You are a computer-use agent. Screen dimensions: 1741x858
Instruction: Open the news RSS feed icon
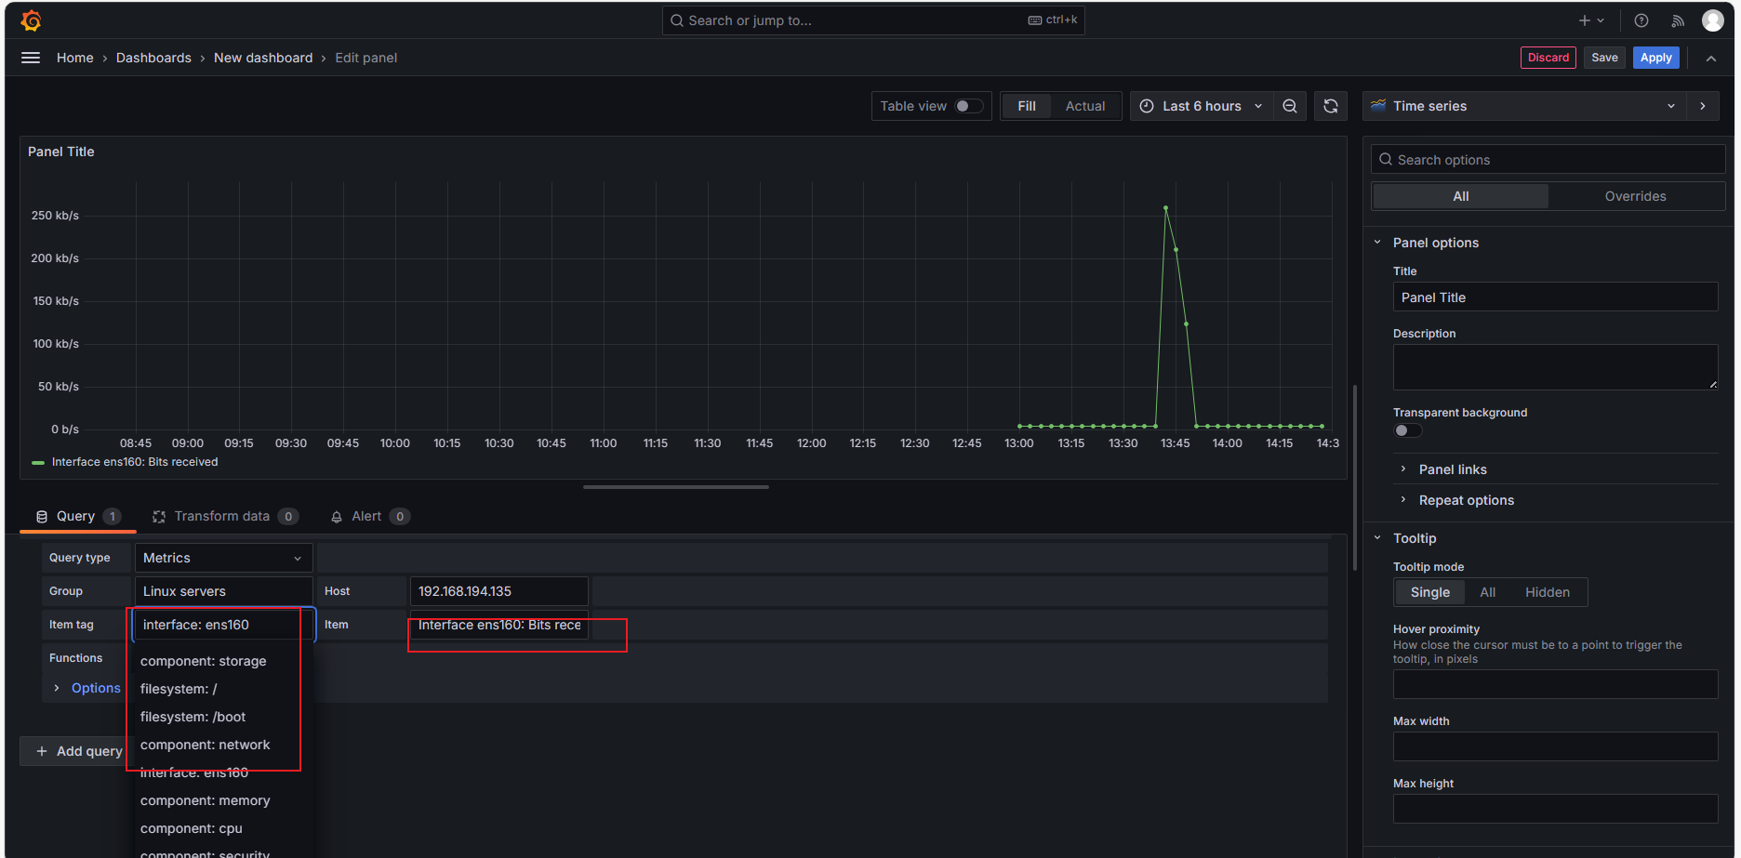[x=1678, y=20]
